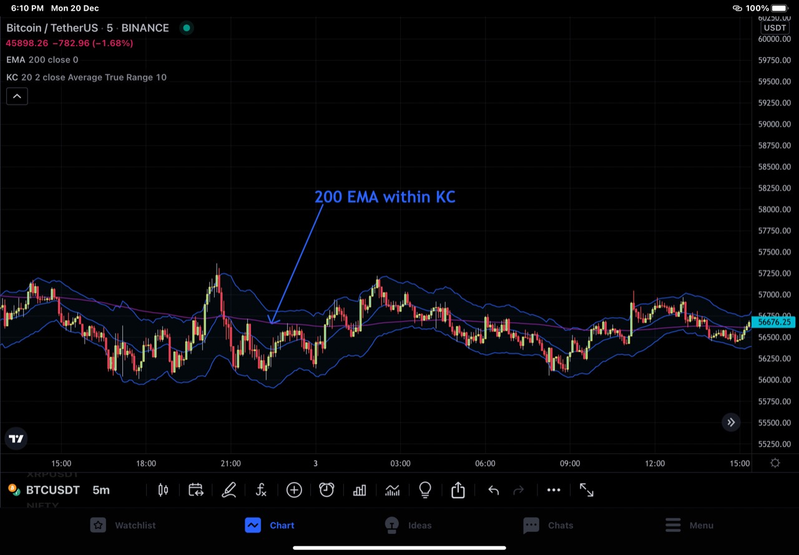Tap the add symbol plus icon

[294, 490]
